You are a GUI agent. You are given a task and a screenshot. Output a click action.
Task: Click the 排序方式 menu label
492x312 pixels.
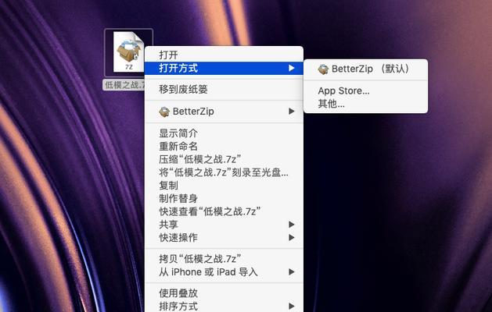pyautogui.click(x=178, y=306)
